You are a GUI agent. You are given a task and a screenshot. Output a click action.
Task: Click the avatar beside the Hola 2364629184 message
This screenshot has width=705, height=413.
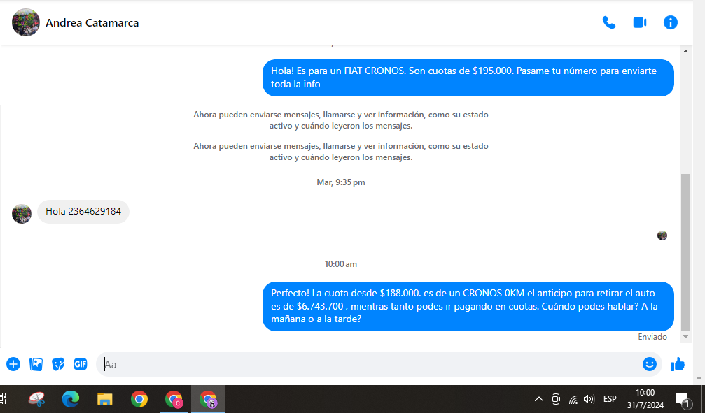pos(22,214)
